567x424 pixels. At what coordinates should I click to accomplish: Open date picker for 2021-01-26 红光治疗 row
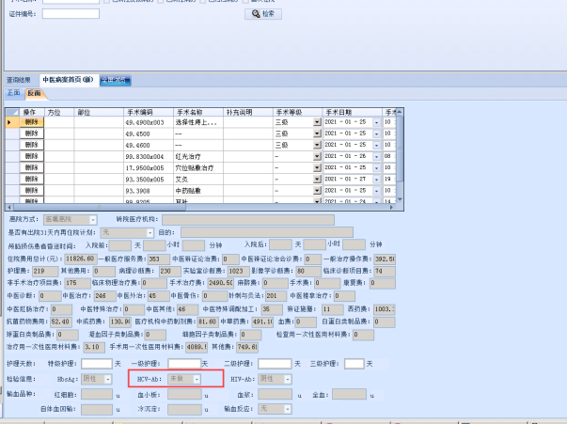tap(376, 156)
